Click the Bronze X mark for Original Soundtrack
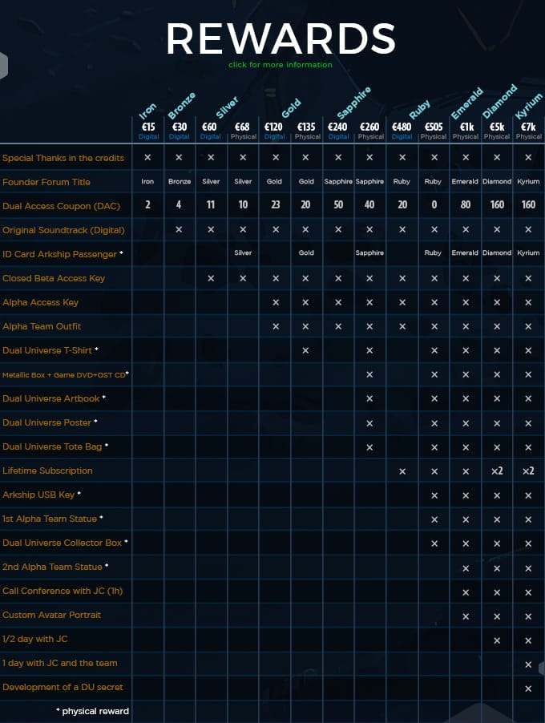Screen dimensions: 545x723 (x=179, y=230)
